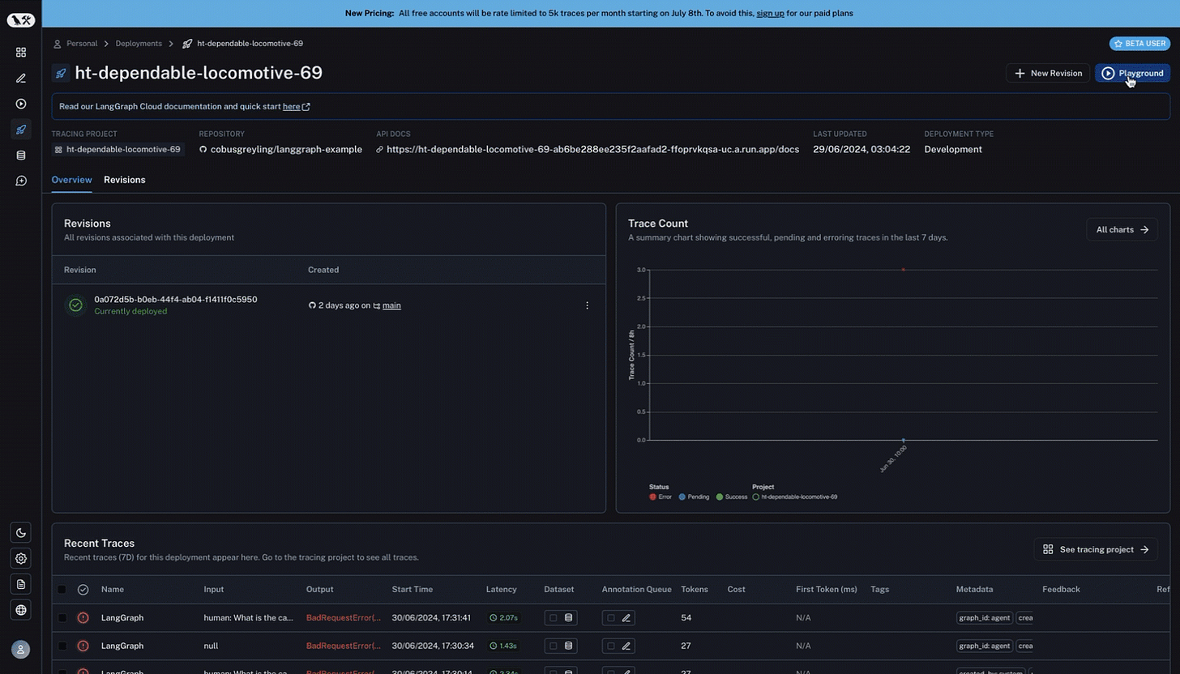Screen dimensions: 1180x674
Task: Toggle dataset checkbox for 17:31:41 trace
Action: point(554,618)
